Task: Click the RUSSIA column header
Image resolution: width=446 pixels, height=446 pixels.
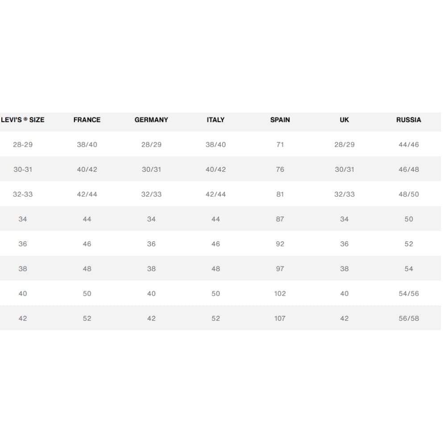Action: click(x=409, y=120)
